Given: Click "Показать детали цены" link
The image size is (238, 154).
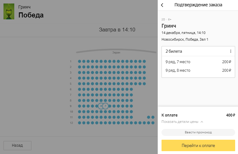Looking at the screenshot, I should pos(180,122).
